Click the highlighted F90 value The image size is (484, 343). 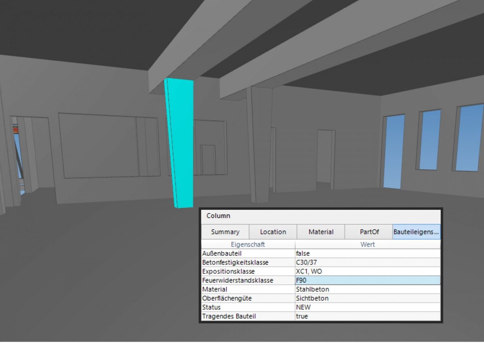coord(368,280)
